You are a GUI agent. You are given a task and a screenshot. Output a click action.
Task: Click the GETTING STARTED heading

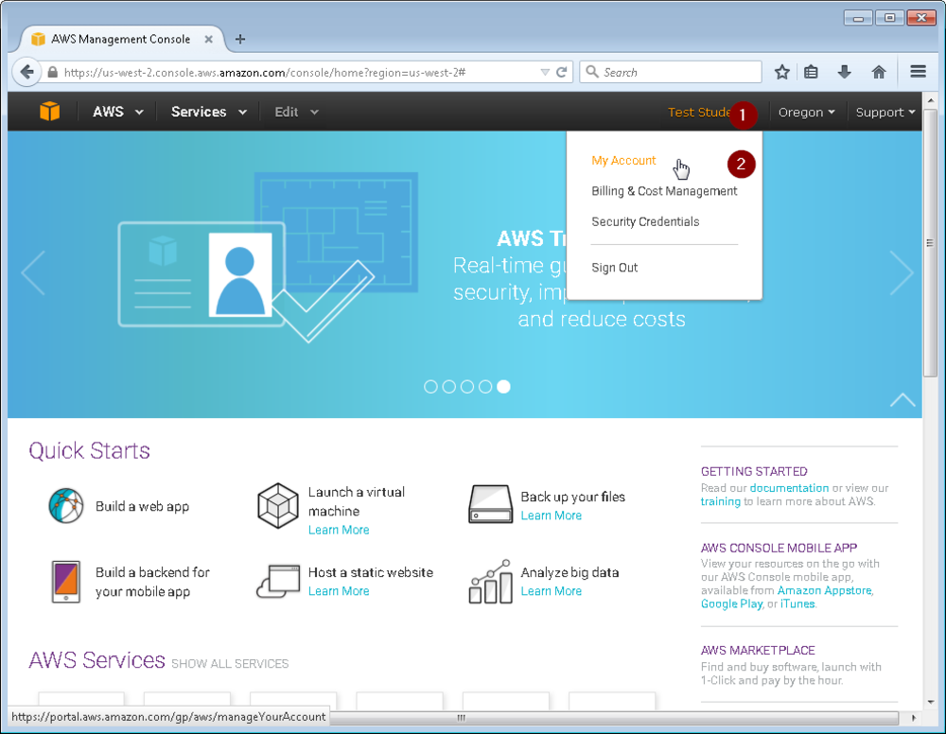tap(754, 472)
